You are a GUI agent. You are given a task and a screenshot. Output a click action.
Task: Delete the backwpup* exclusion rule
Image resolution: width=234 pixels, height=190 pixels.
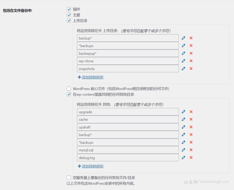click(x=191, y=53)
